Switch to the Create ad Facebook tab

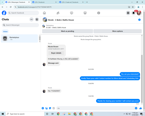click(x=71, y=2)
